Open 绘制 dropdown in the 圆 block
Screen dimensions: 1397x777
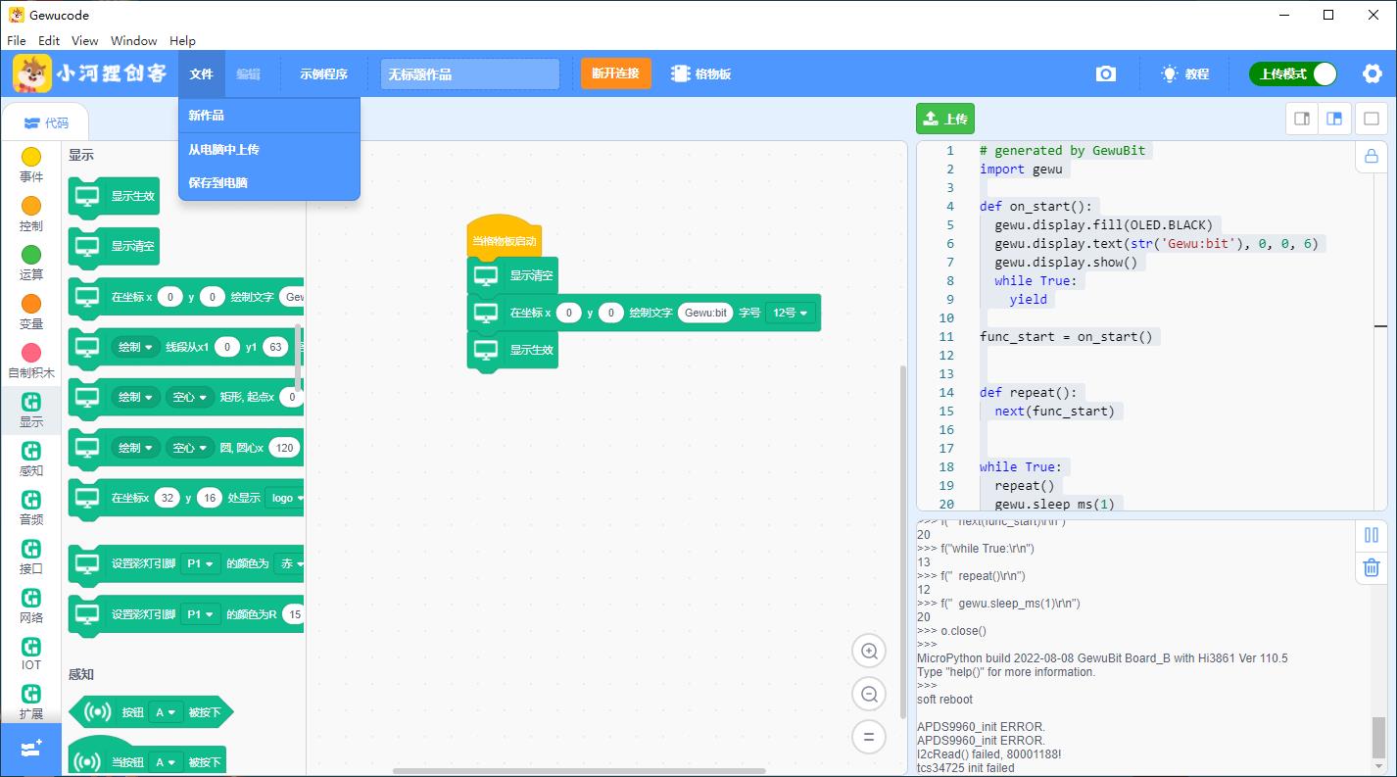pyautogui.click(x=136, y=448)
